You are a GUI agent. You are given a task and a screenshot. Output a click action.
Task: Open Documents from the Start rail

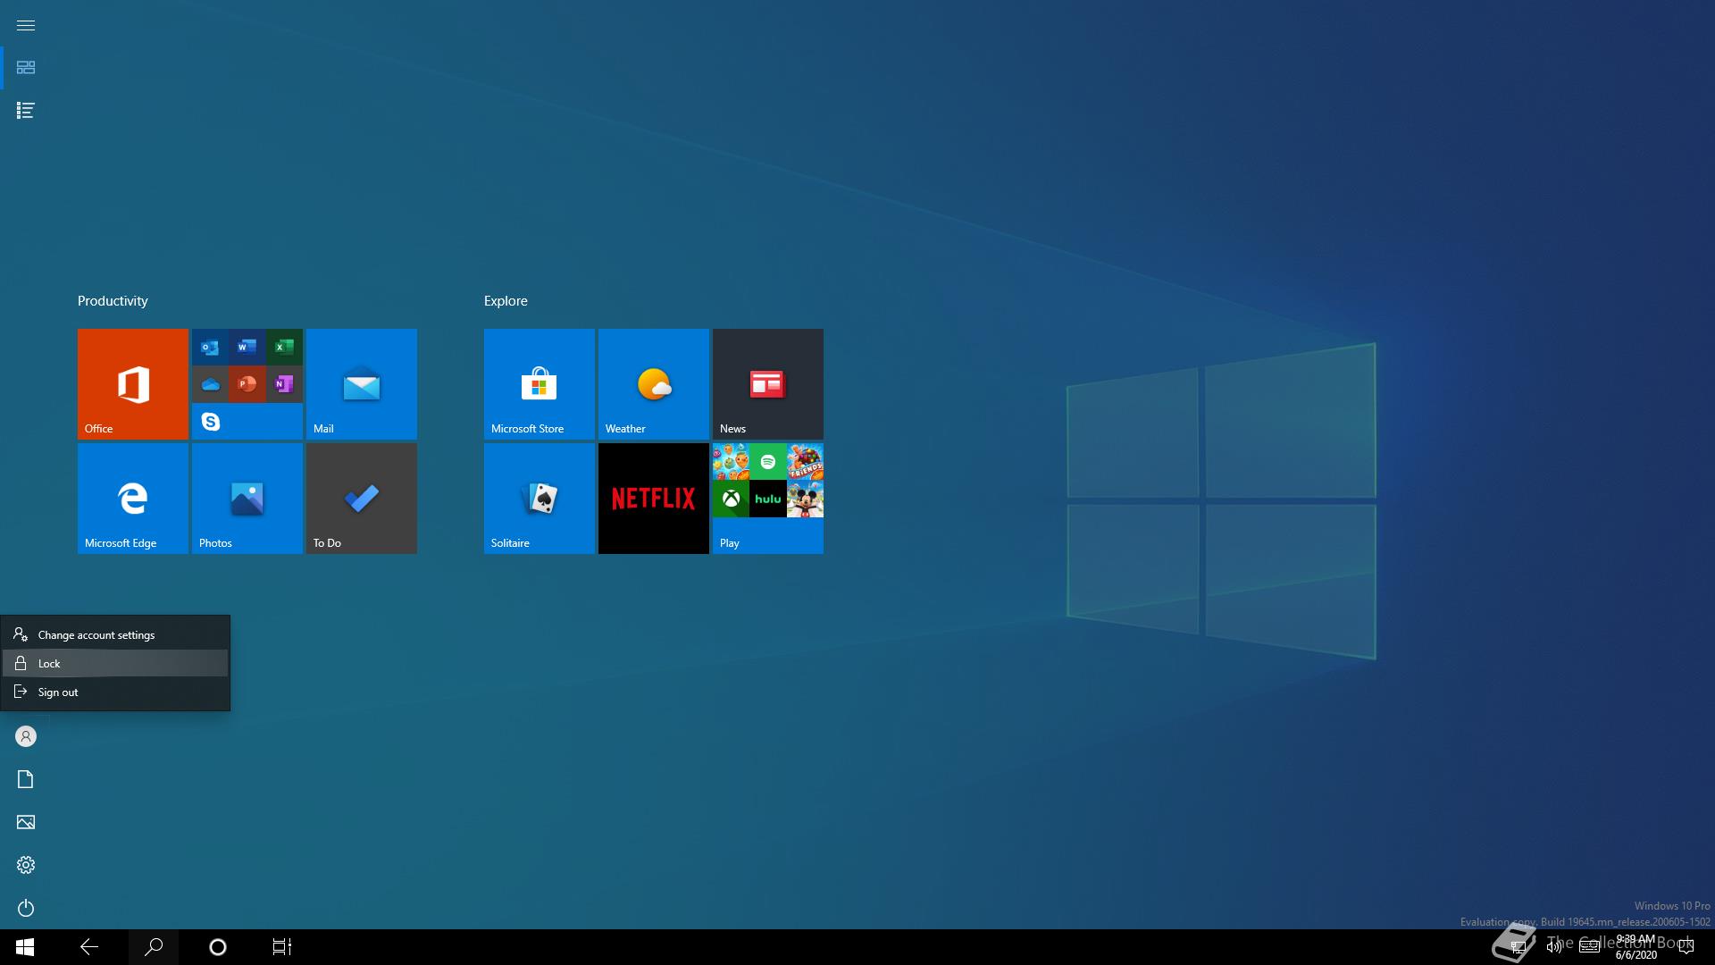coord(26,780)
